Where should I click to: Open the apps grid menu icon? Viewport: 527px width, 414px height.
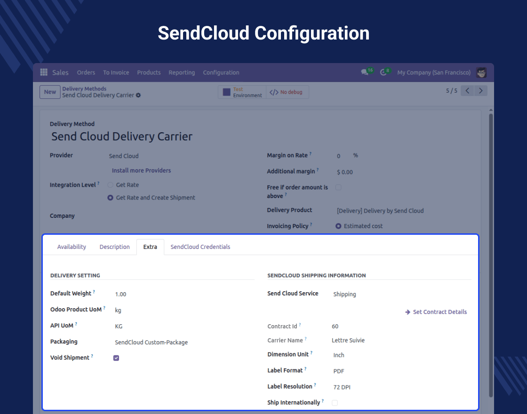coord(44,72)
